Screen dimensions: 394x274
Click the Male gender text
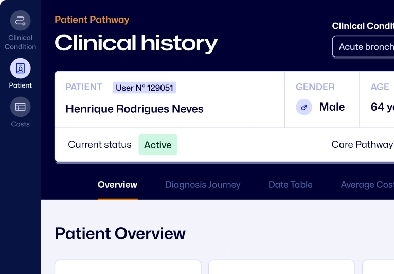pyautogui.click(x=332, y=107)
